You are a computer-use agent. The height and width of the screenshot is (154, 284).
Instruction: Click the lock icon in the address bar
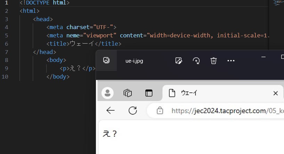click(x=160, y=111)
